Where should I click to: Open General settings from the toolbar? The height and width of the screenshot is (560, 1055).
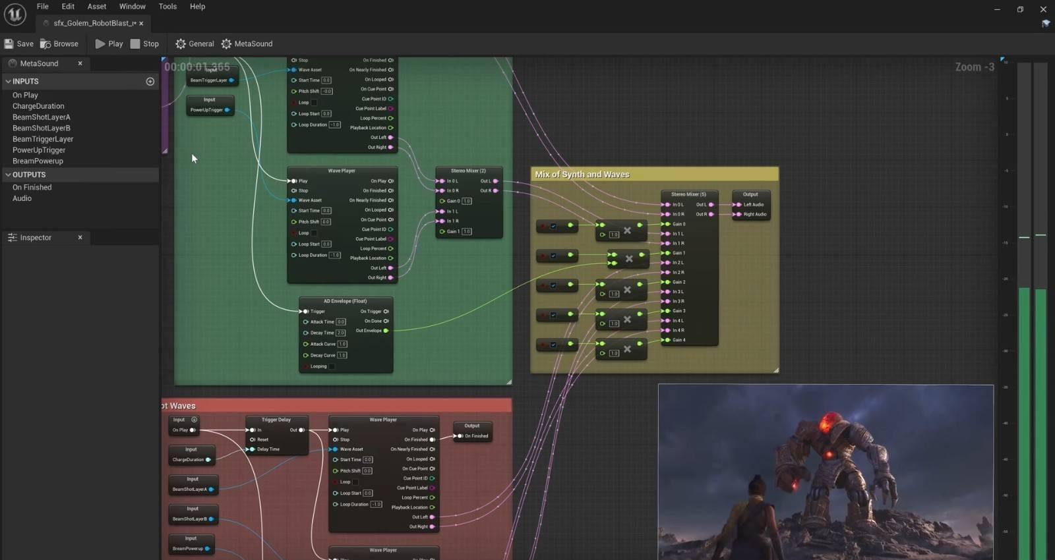pos(195,44)
